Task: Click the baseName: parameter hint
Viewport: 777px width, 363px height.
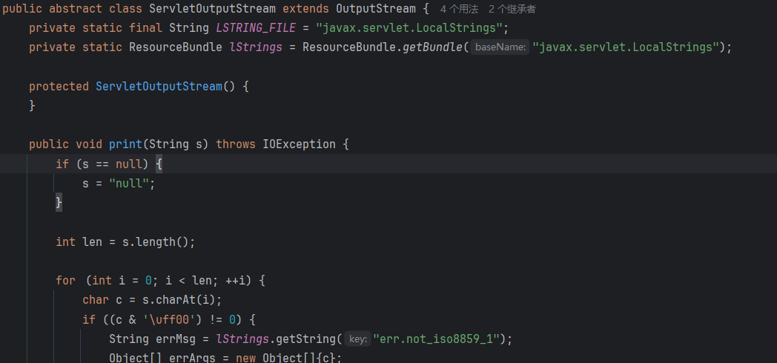Action: click(500, 47)
